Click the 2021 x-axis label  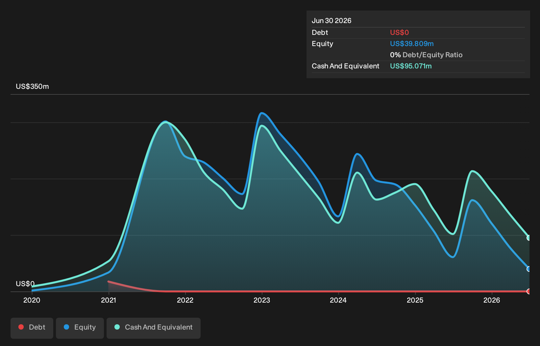click(x=109, y=300)
